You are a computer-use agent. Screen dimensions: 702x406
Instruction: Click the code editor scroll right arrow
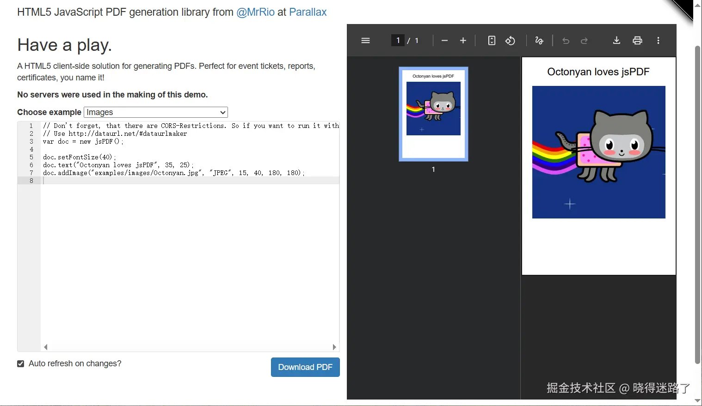(x=334, y=347)
